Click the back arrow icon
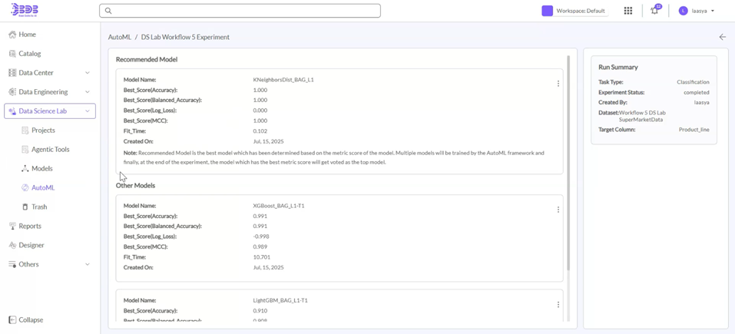 pos(722,37)
